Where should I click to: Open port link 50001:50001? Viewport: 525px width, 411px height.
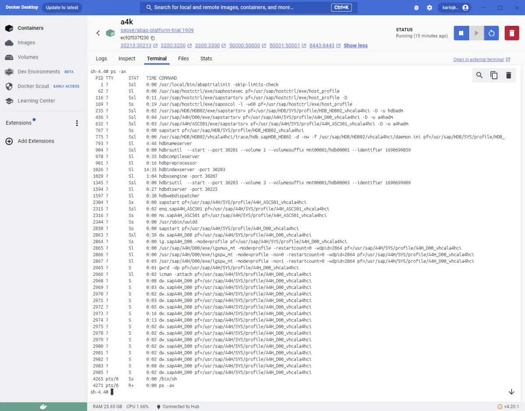(285, 46)
